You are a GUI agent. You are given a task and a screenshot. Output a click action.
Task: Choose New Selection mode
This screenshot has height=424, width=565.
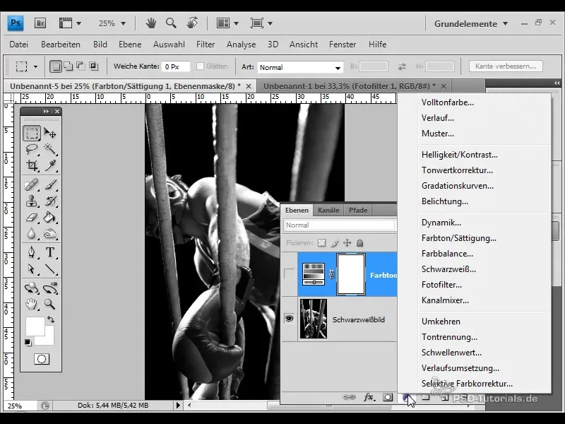pyautogui.click(x=56, y=66)
